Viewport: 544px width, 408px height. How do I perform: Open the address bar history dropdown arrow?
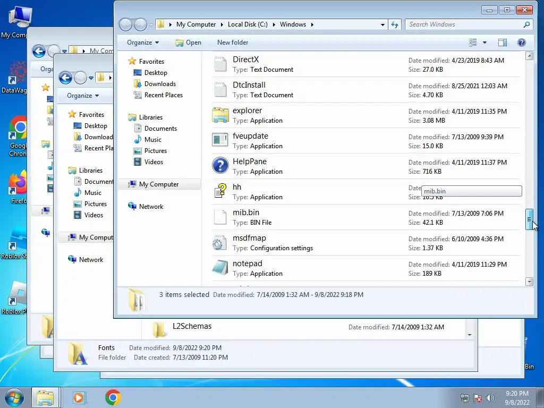coord(382,24)
